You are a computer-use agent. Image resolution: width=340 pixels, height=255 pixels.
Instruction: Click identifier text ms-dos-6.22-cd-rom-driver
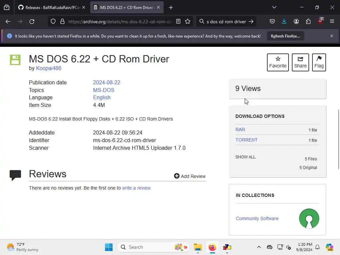click(x=125, y=140)
